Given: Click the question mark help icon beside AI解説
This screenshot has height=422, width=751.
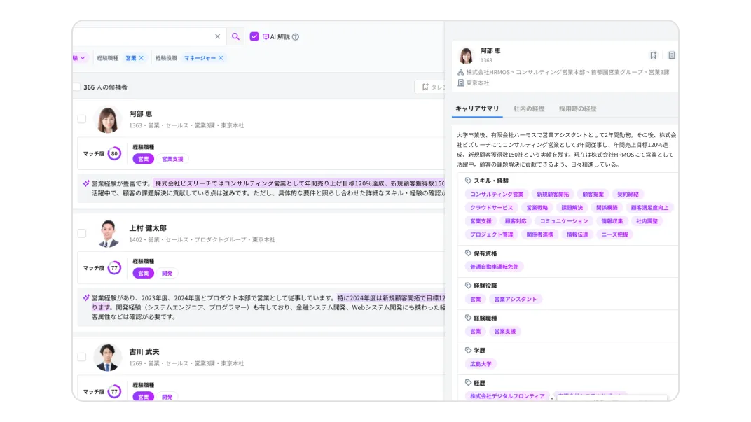Looking at the screenshot, I should [295, 36].
